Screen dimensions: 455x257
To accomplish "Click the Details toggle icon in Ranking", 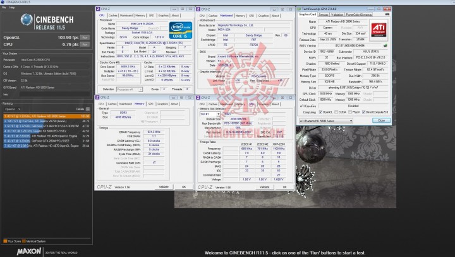I will point(88,109).
